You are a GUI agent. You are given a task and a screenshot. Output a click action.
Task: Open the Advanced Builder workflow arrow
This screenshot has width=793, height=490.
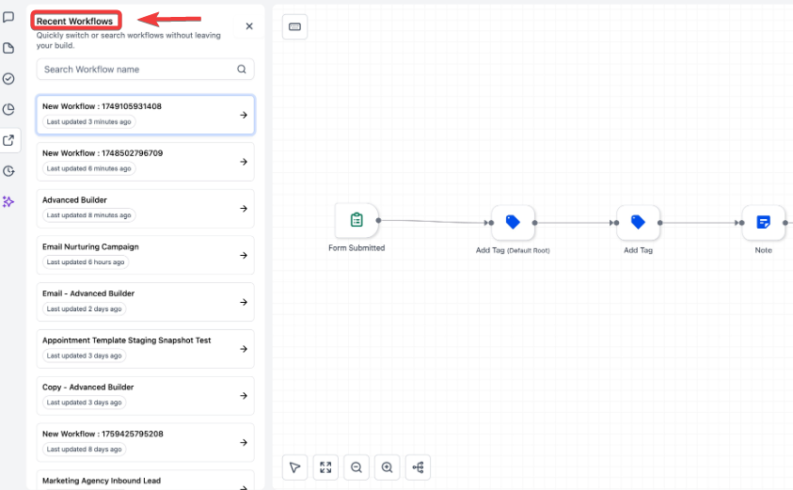click(x=243, y=209)
